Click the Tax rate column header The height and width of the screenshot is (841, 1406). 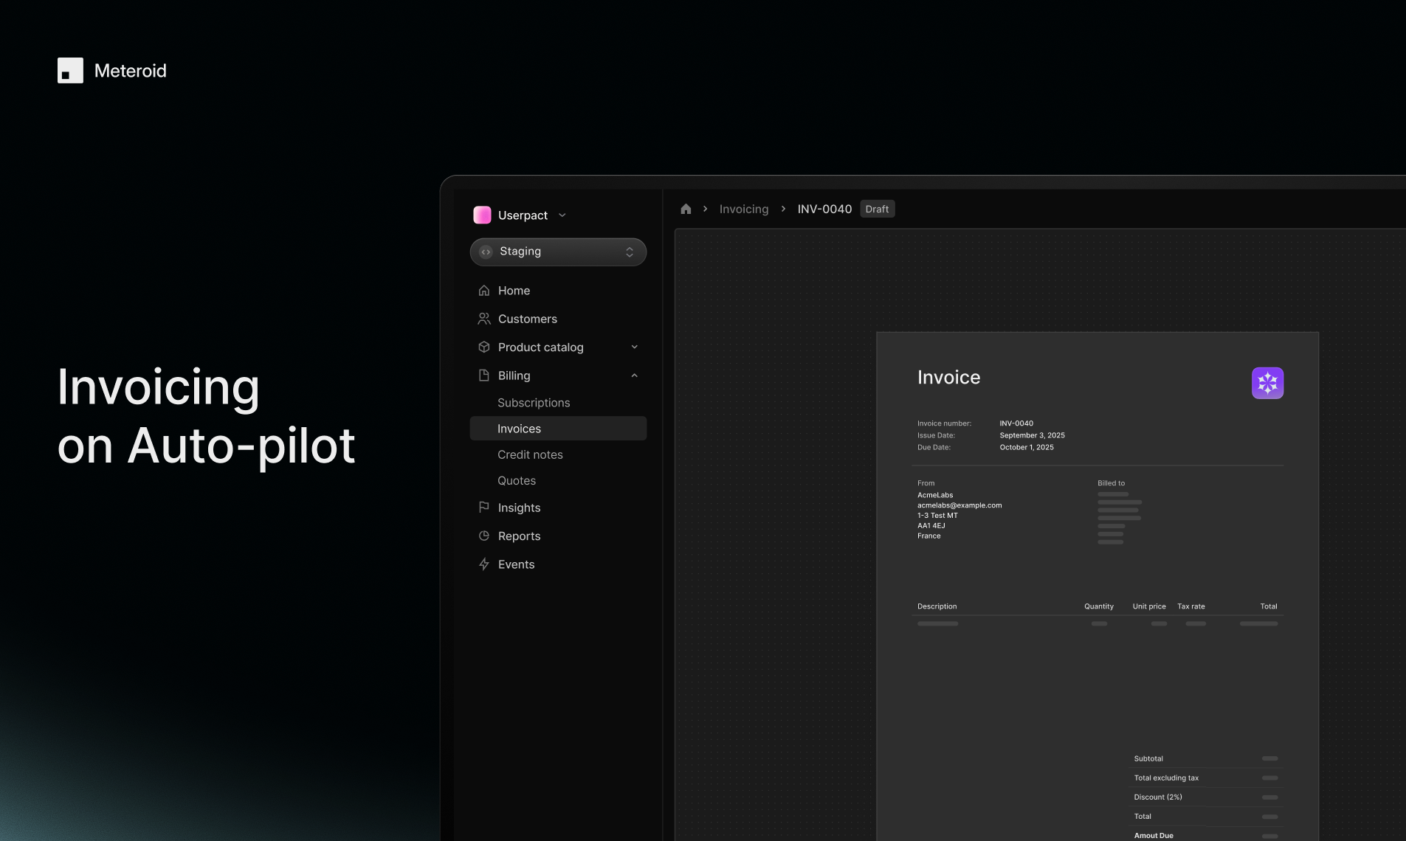(1190, 606)
